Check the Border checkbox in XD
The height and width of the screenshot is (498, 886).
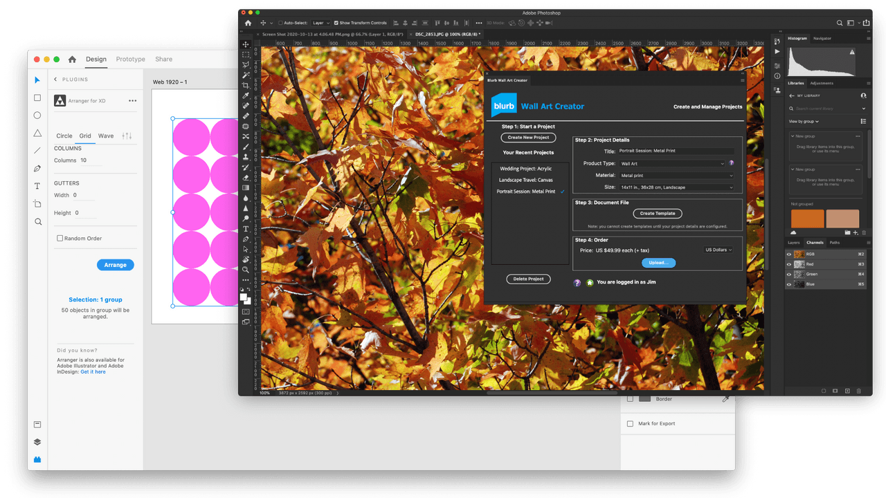coord(630,399)
